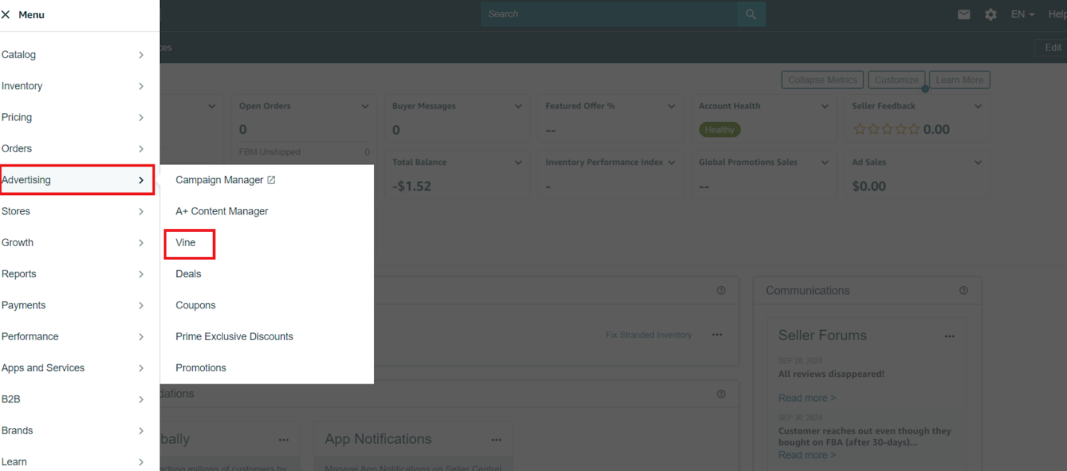Select A+ Content Manager

tap(221, 211)
